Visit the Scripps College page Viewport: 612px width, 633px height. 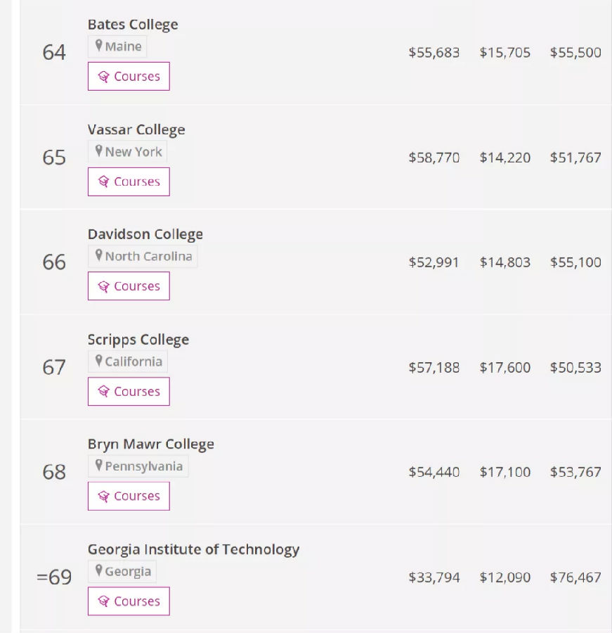point(138,340)
